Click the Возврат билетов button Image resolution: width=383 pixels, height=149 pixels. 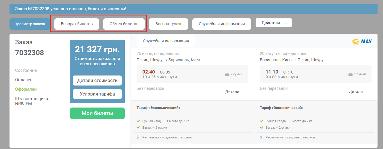(76, 24)
